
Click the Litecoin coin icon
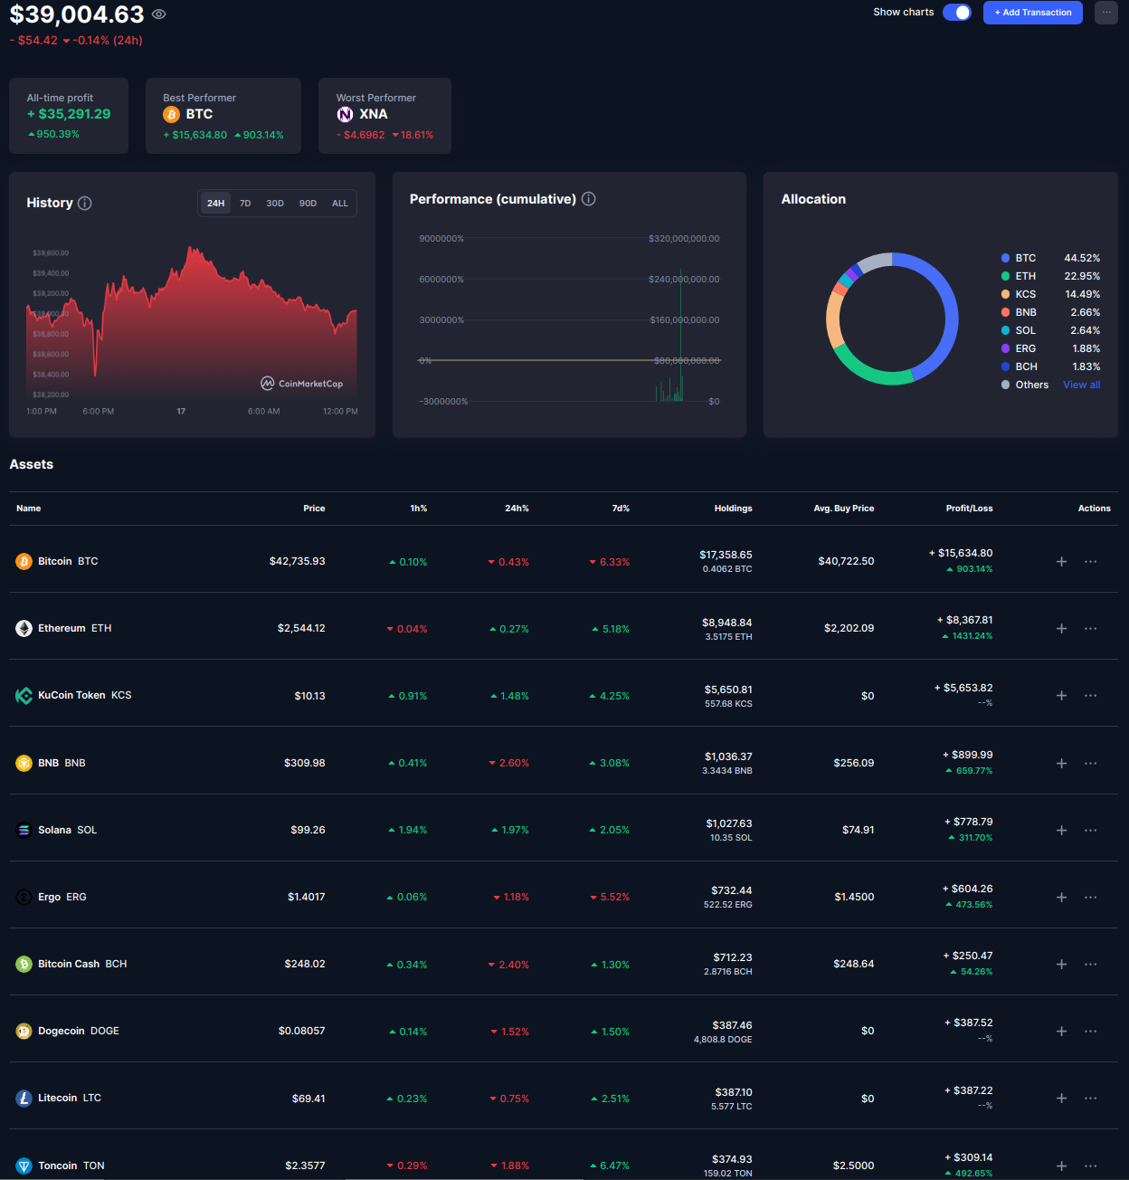coord(24,1099)
